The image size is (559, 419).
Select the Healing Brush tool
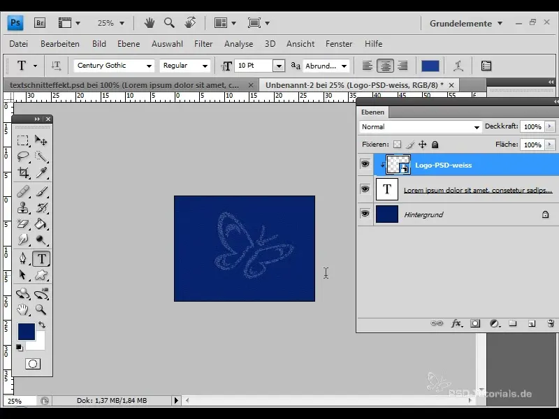click(x=23, y=191)
